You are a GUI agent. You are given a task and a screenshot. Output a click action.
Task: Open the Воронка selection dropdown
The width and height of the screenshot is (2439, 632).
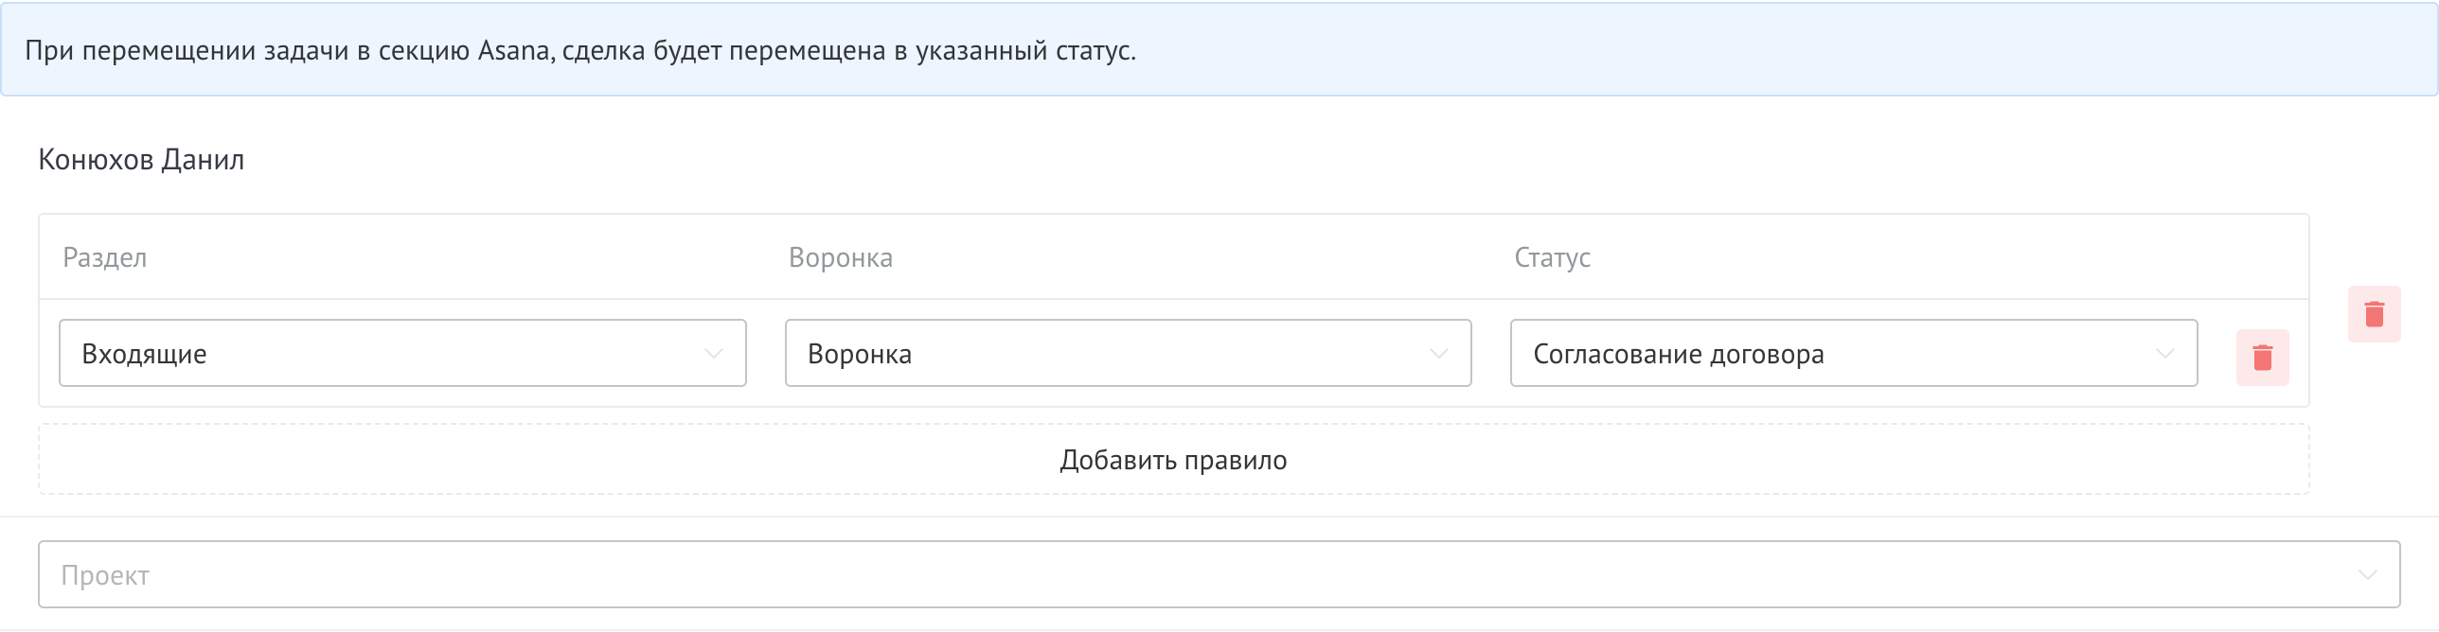[x=1129, y=354]
